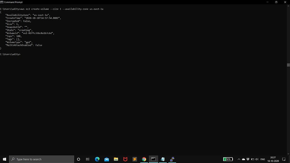Open OneDrive cloud tray icon

coord(243,159)
